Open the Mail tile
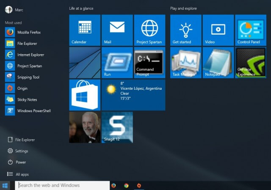The height and width of the screenshot is (190, 271). pos(117,30)
